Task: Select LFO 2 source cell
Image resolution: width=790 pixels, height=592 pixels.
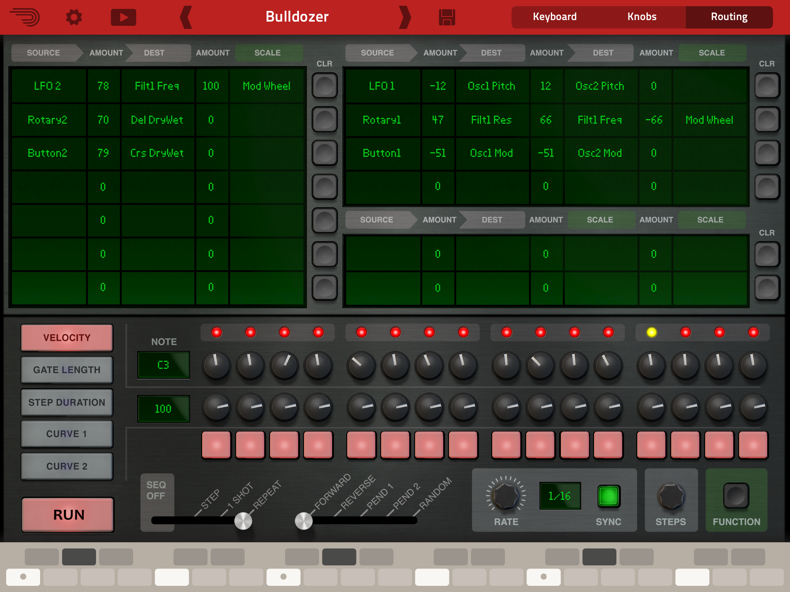Action: point(49,86)
